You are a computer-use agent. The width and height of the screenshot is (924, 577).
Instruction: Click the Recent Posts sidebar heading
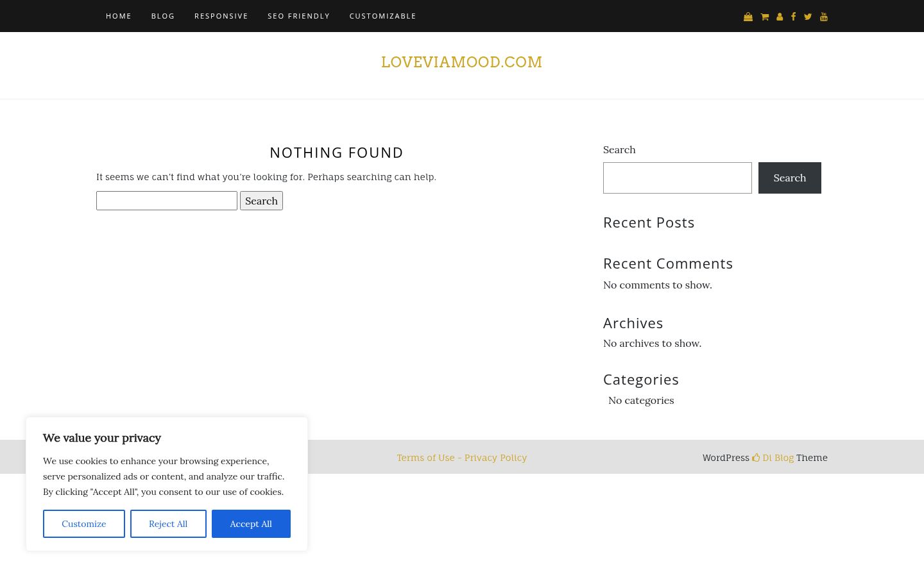(649, 222)
